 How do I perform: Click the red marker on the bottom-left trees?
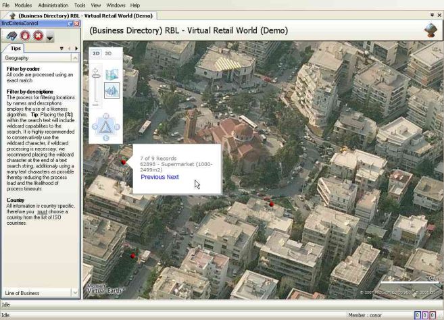click(132, 256)
